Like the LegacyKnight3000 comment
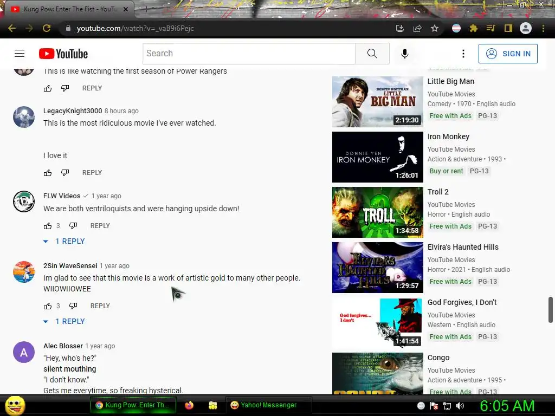 click(48, 173)
